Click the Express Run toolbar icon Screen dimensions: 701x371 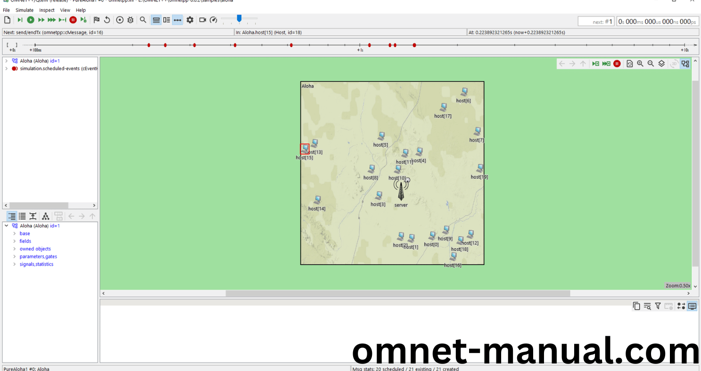tap(52, 20)
